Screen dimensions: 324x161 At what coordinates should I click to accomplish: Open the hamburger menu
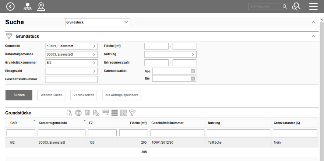313,6
